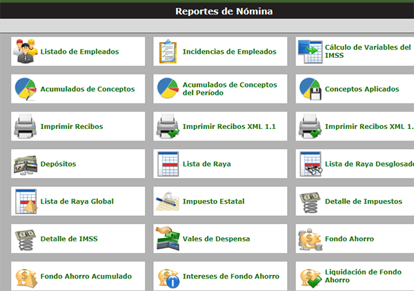Open the Fondo Ahorro Acumulado report
Image resolution: width=414 pixels, height=291 pixels.
point(86,277)
